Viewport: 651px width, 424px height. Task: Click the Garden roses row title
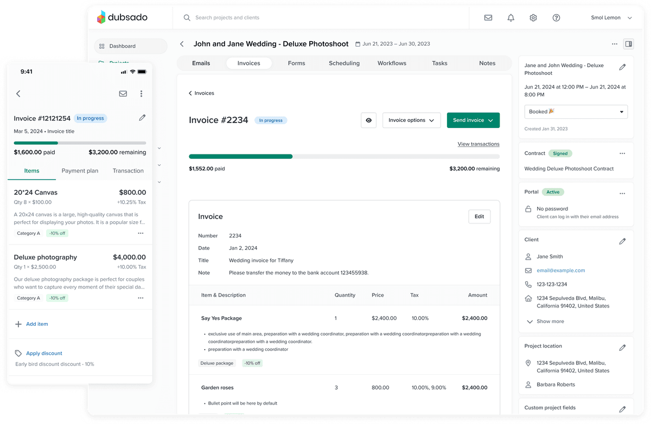[x=218, y=388]
